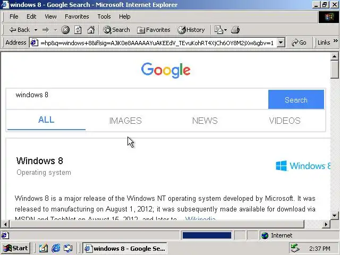Click the horizontal scrollbar right arrow
Screen dimensions: 340x255
[x=326, y=224]
